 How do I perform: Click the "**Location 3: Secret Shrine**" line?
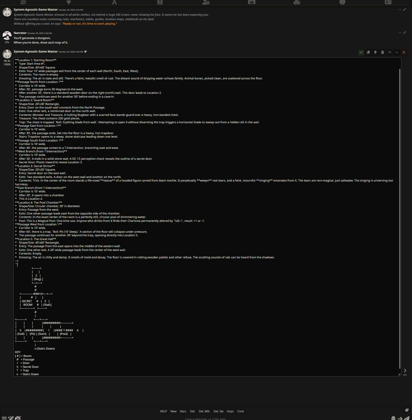pyautogui.click(x=35, y=166)
